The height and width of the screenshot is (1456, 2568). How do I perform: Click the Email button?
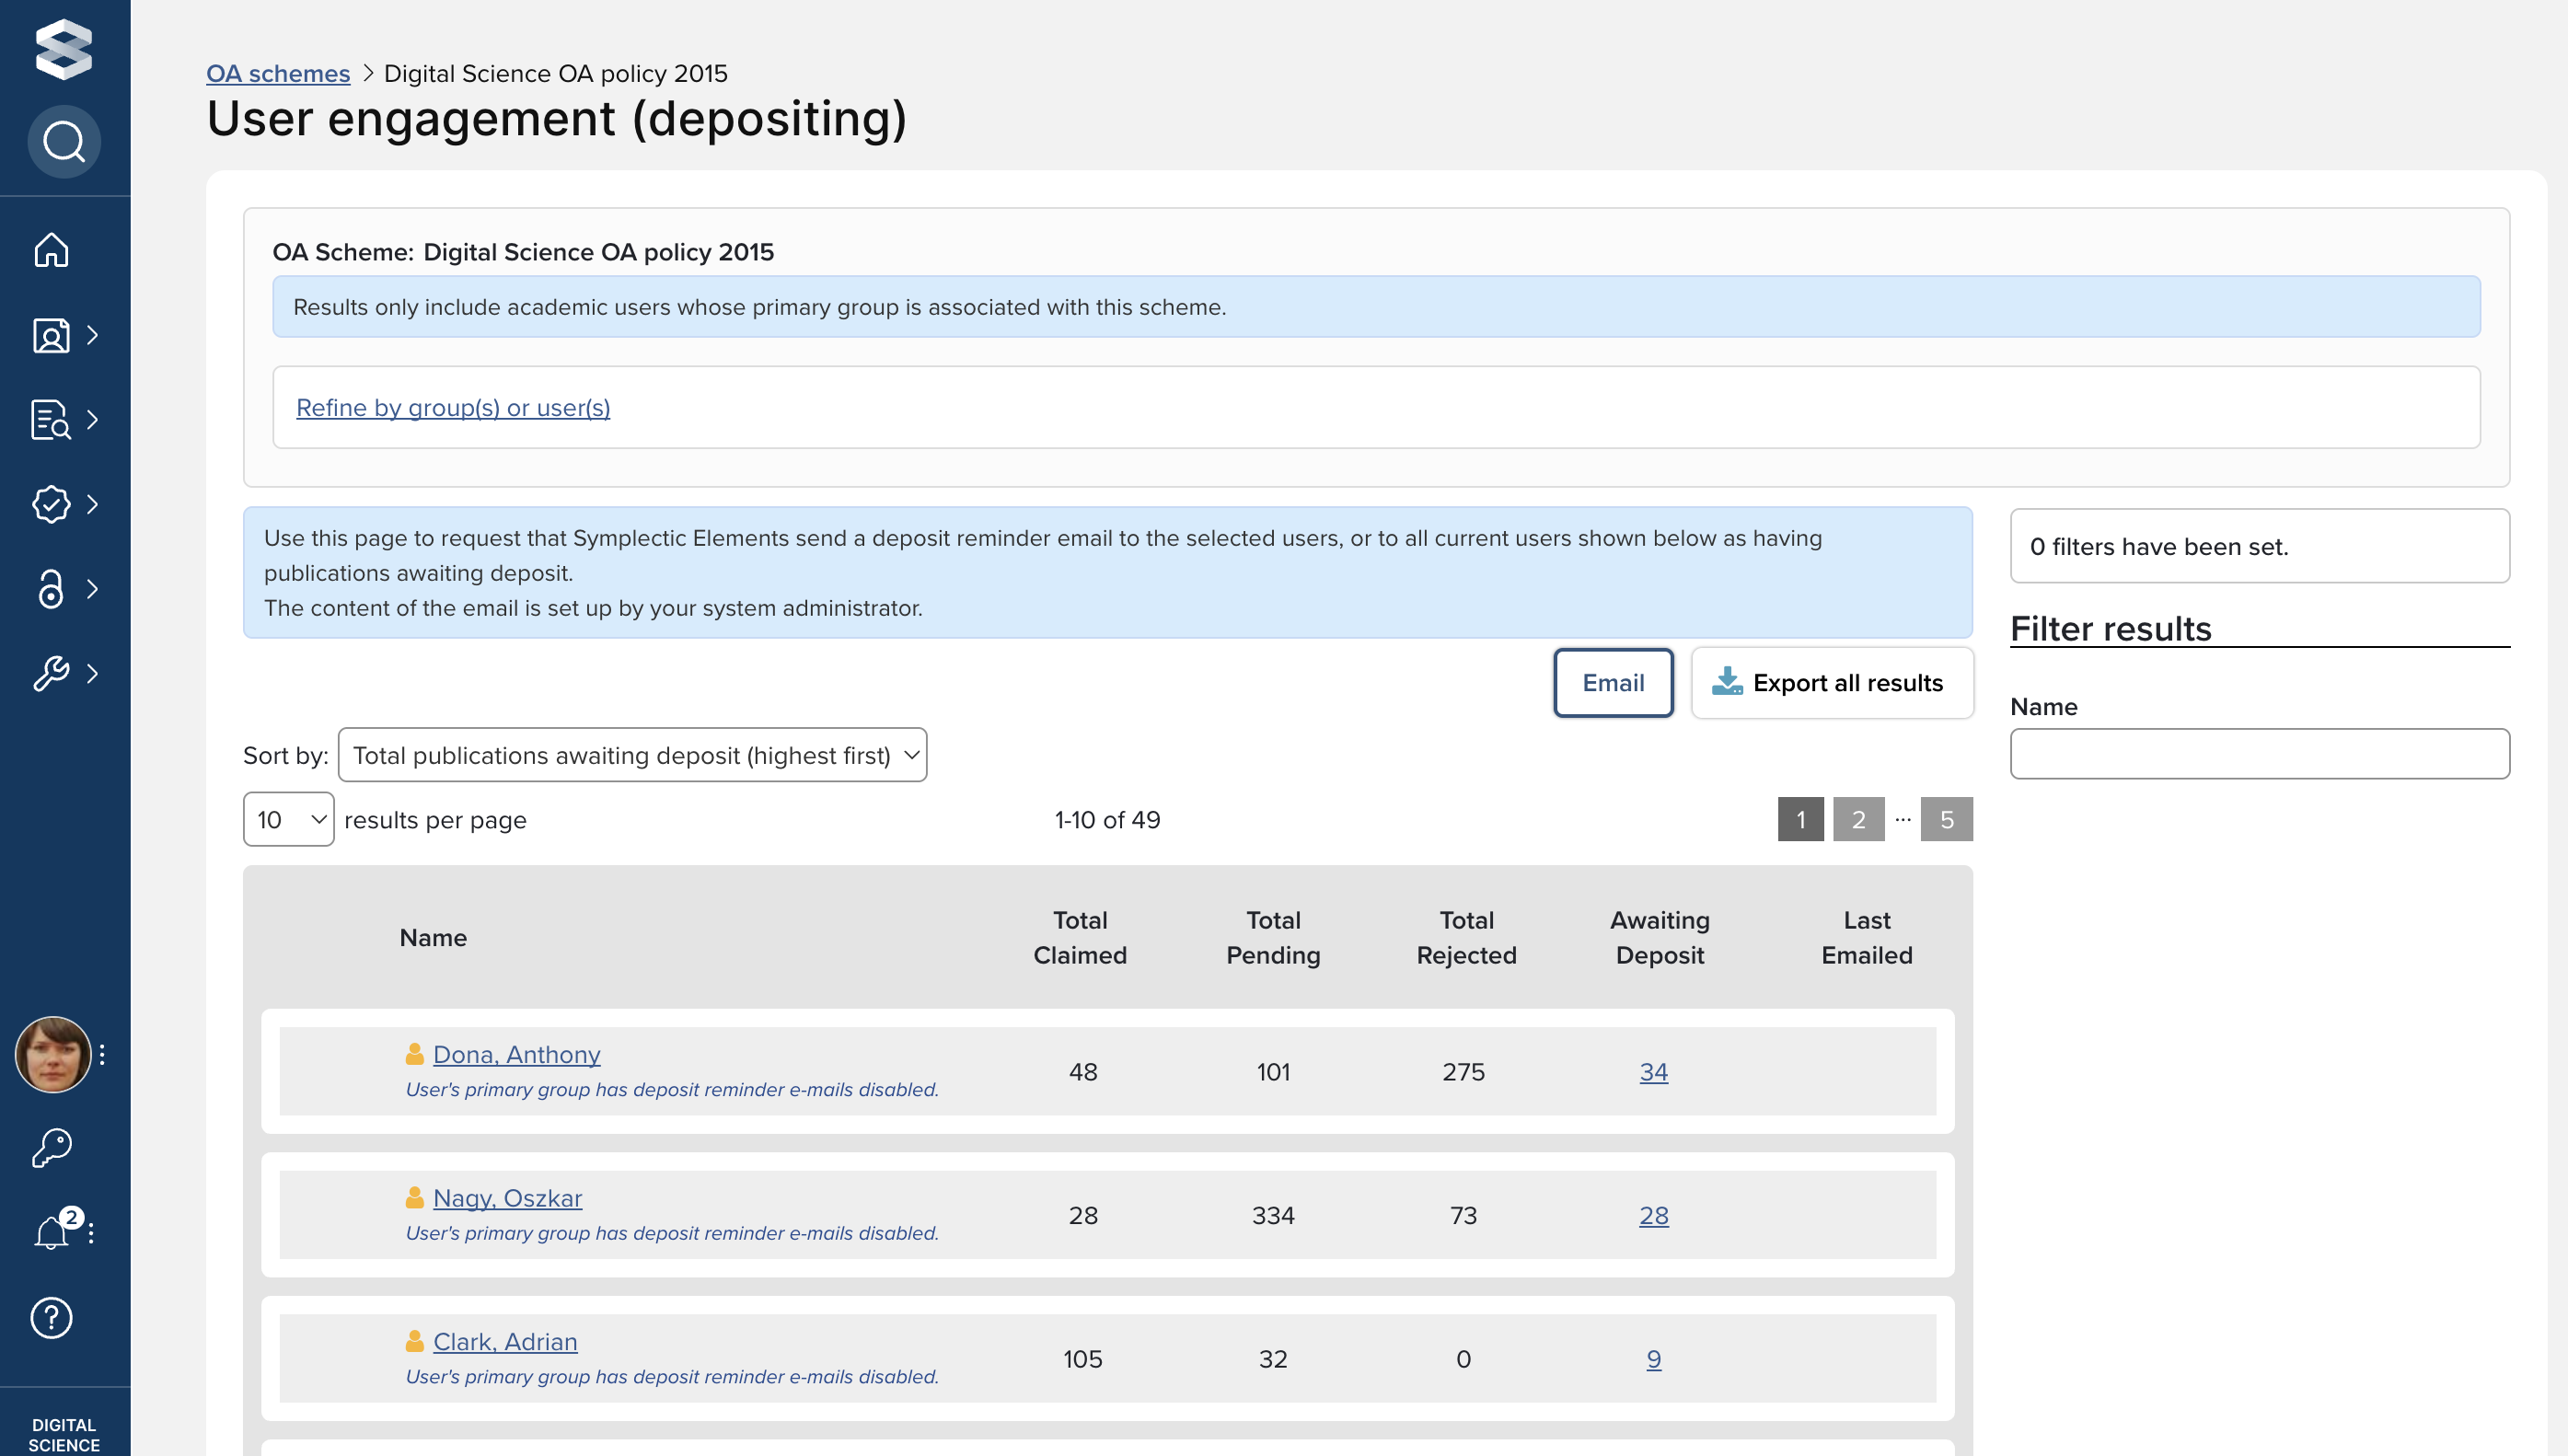click(x=1612, y=683)
